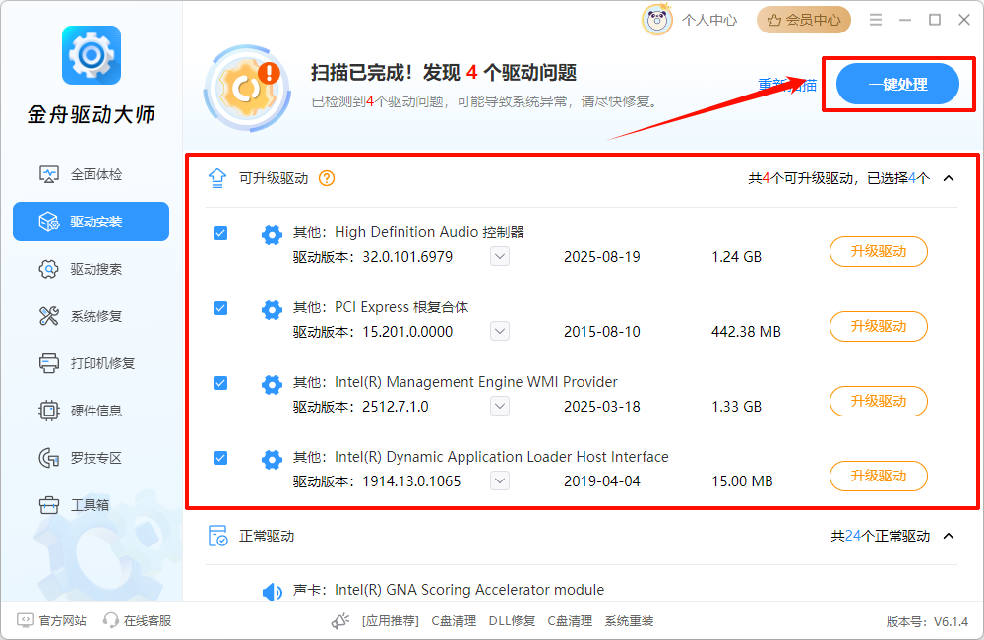Click gear icon for High Definition Audio
This screenshot has width=984, height=640.
click(x=272, y=235)
